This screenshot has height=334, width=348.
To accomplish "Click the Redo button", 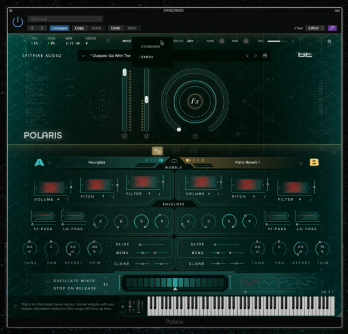I will (x=132, y=28).
